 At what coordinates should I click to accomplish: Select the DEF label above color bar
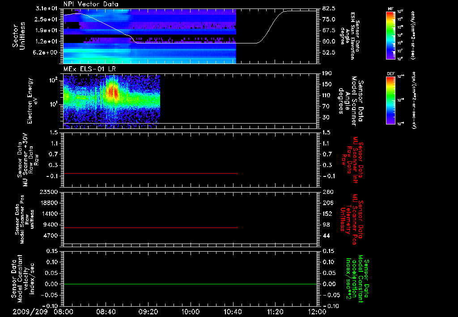click(x=391, y=74)
